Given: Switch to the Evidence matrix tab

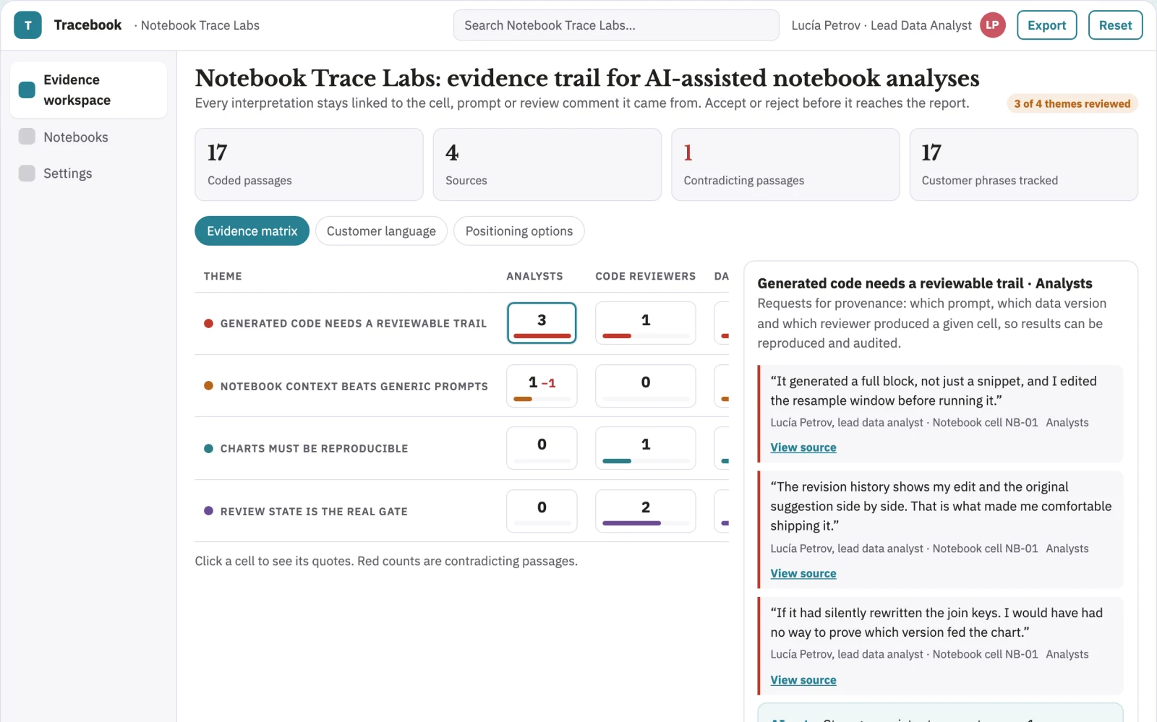Looking at the screenshot, I should click(252, 231).
